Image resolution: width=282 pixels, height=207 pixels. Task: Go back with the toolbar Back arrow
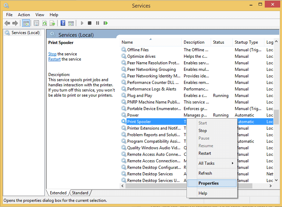pos(7,23)
